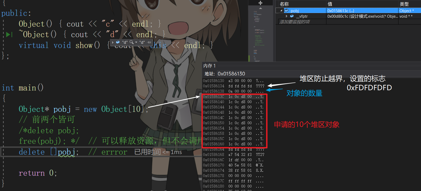The width and height of the screenshot is (421, 191).
Task: Click memory row 0x01586168
Action: click(233, 155)
